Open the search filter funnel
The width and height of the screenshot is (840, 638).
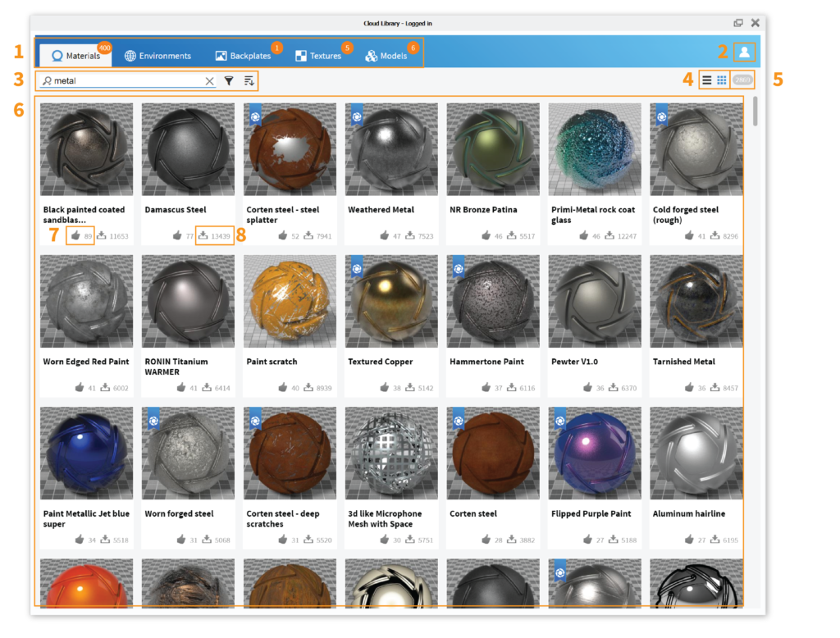click(229, 81)
